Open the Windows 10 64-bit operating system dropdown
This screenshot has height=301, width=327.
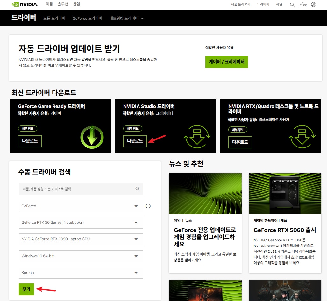pyautogui.click(x=81, y=256)
